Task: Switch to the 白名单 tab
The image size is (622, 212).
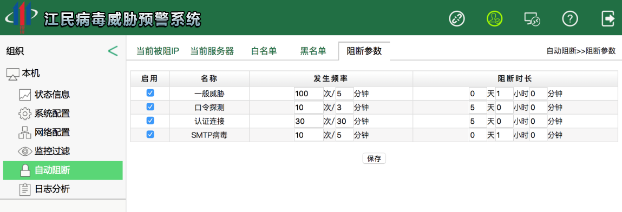Action: coord(264,51)
